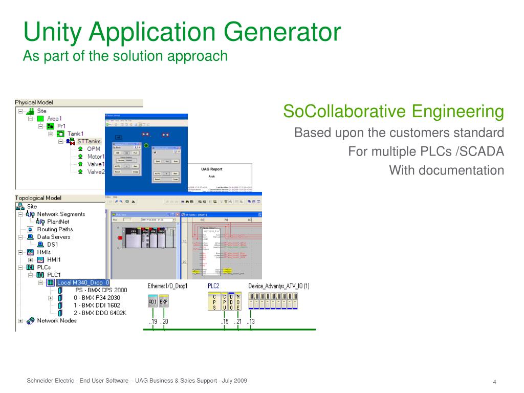
Task: Click Reset on the M faceplate
Action: click(x=158, y=180)
